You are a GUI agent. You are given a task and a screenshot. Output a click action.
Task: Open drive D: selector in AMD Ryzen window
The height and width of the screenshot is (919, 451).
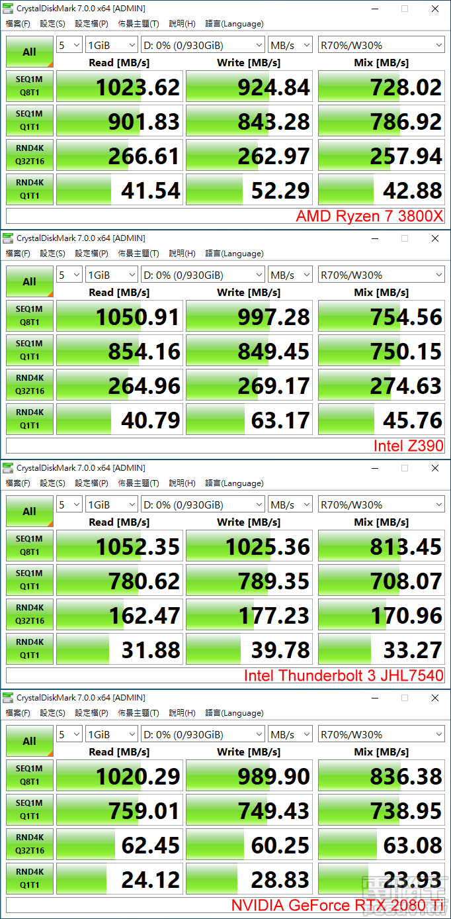tap(203, 45)
